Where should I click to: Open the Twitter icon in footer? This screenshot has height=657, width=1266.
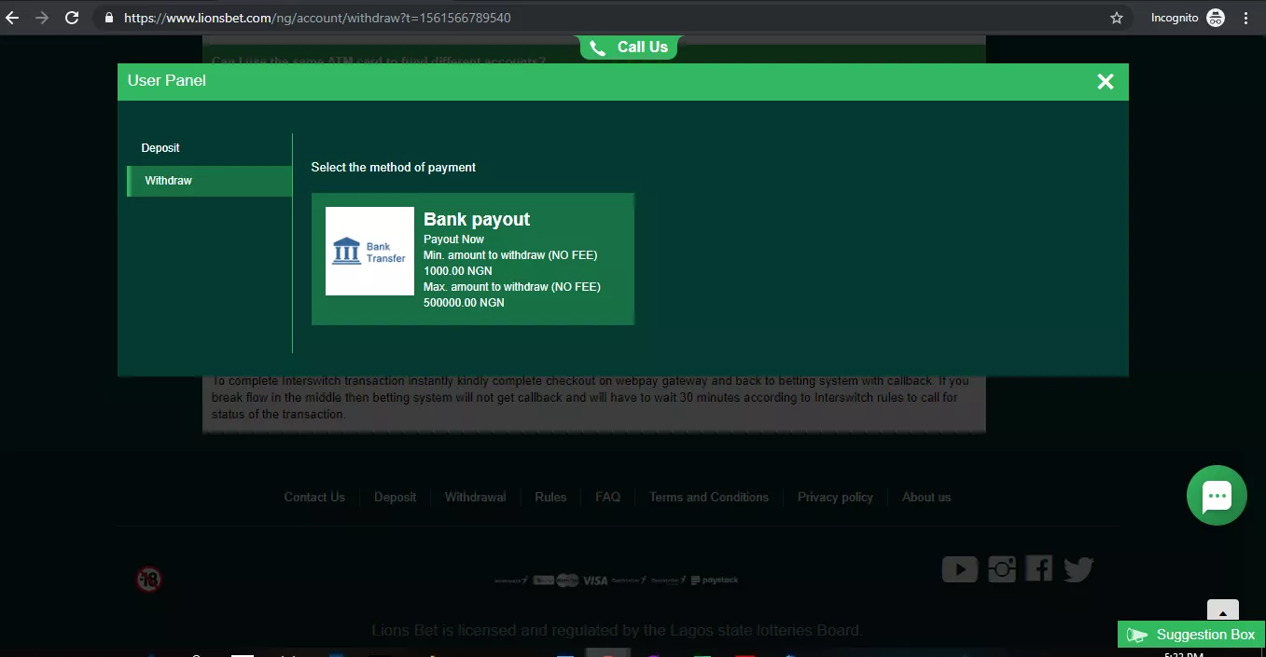(x=1078, y=568)
